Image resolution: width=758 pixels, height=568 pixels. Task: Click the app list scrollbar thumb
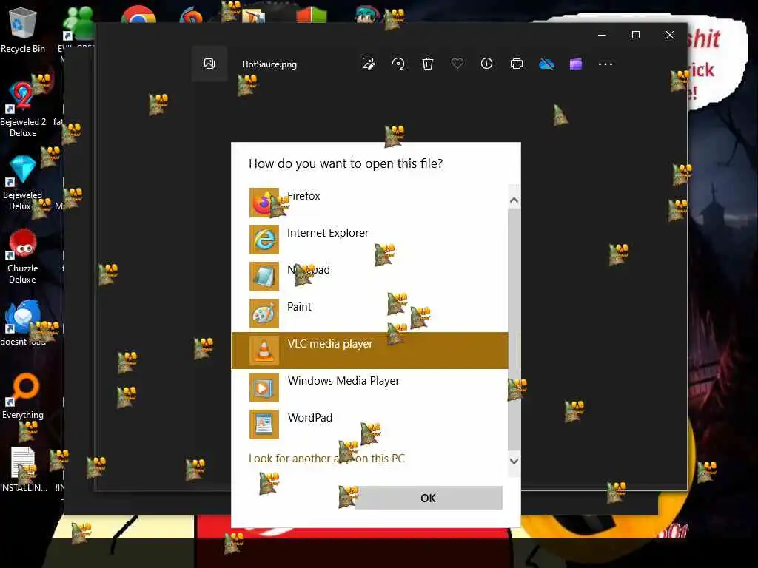(x=514, y=328)
